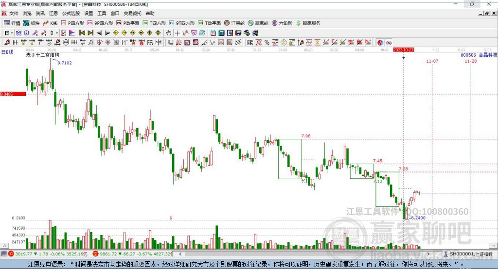Switch to the K线 candlestick chart
Screen dimensions: 498x269
[x=50, y=23]
